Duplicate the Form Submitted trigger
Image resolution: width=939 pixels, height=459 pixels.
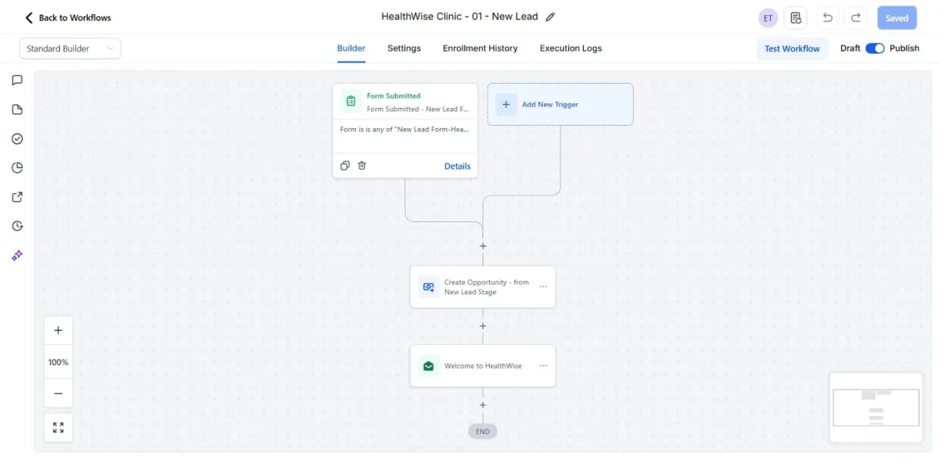345,166
